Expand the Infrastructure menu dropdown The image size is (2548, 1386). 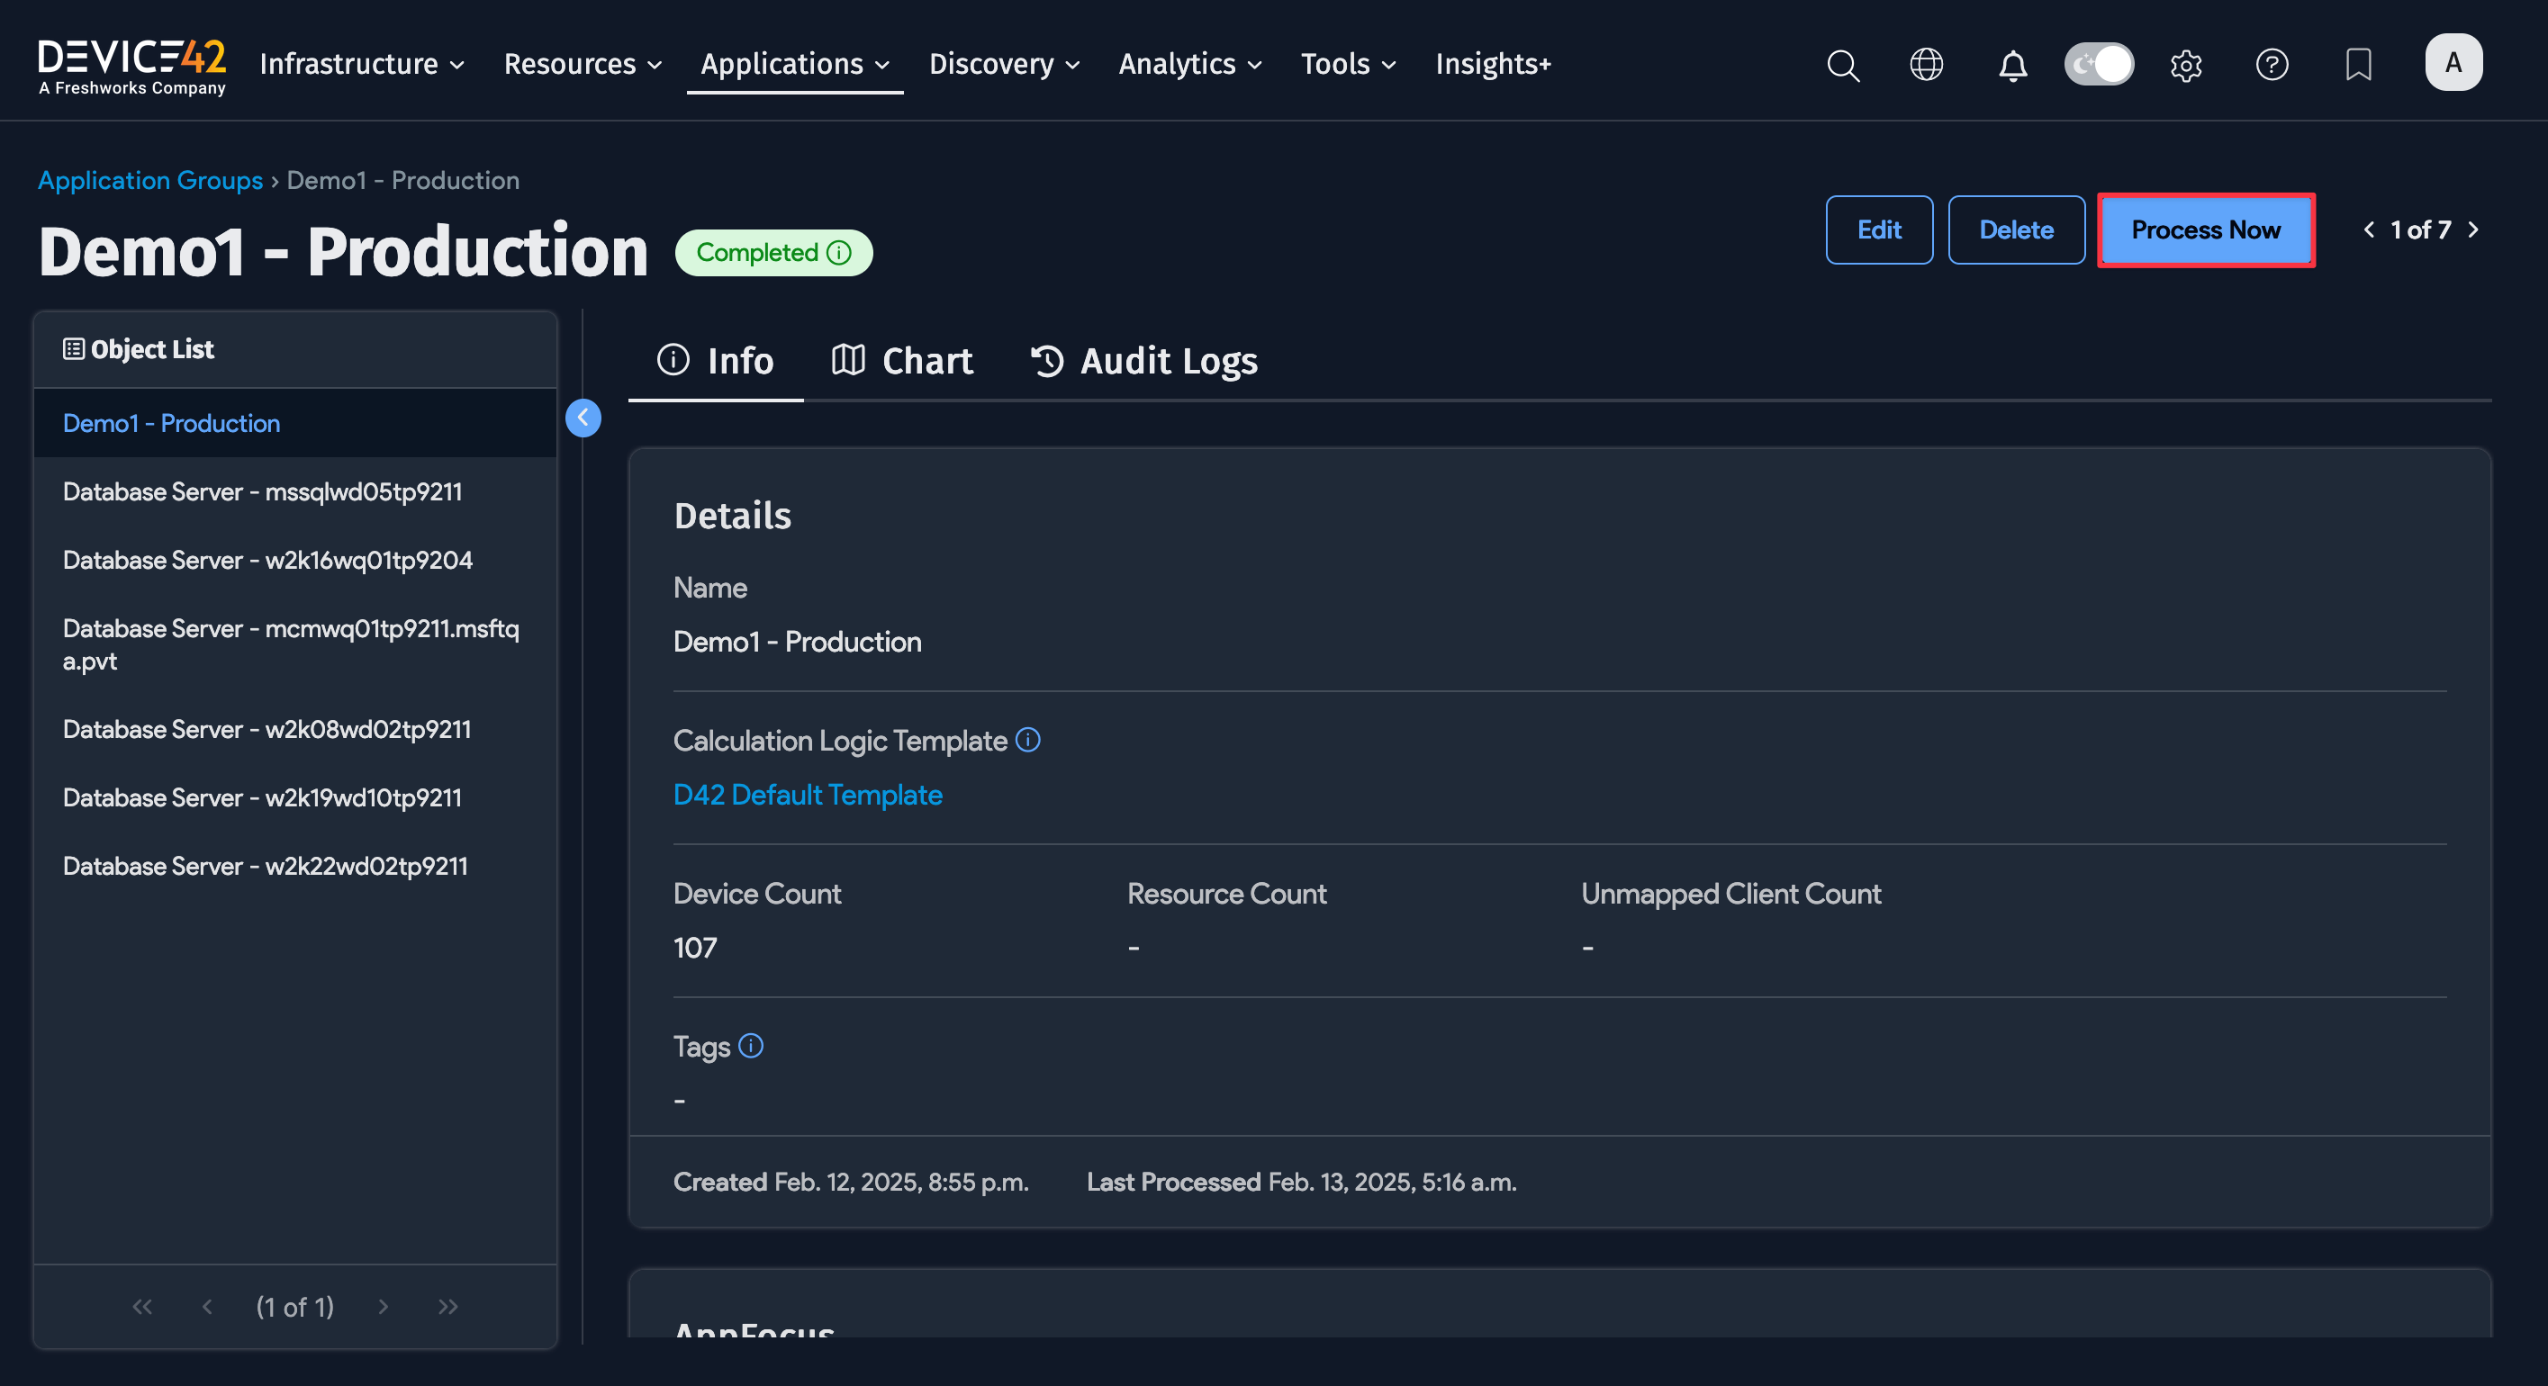[x=362, y=64]
